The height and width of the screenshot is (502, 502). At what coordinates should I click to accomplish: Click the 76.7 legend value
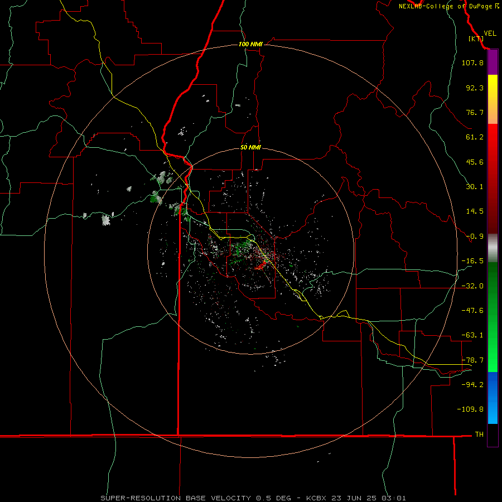point(475,112)
